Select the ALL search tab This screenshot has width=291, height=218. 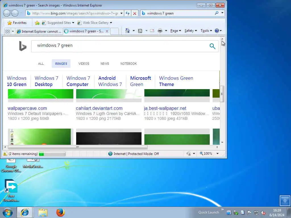click(41, 64)
